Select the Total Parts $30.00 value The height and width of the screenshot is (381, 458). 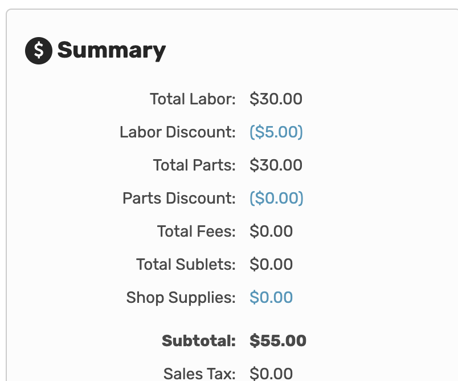tap(276, 165)
